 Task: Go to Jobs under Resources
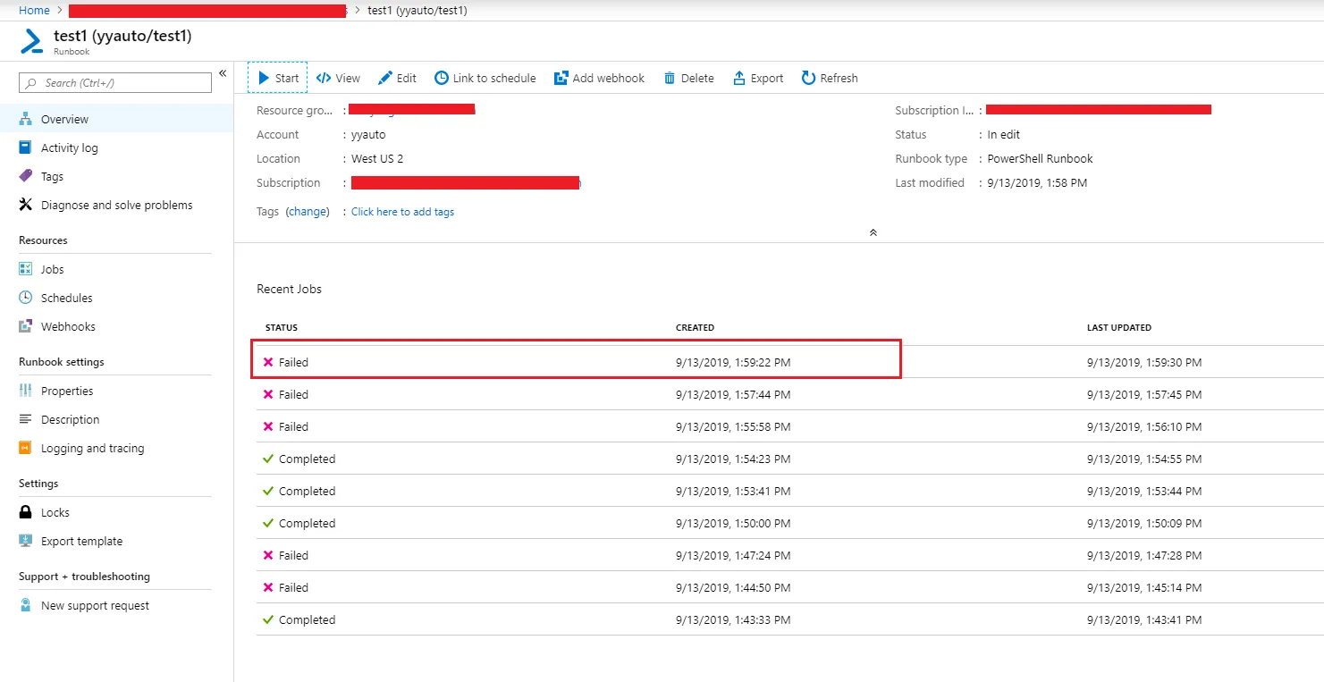click(116, 269)
